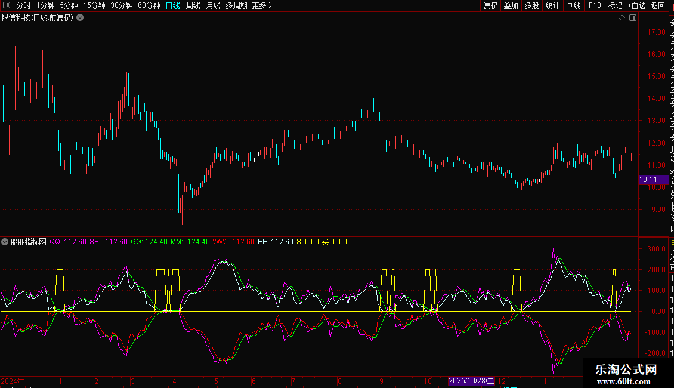Click the 买: 0.00 indicator value
Image resolution: width=674 pixels, height=388 pixels.
point(335,242)
